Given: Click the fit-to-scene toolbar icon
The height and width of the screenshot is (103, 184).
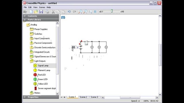Looking at the screenshot, I should (x=91, y=12).
